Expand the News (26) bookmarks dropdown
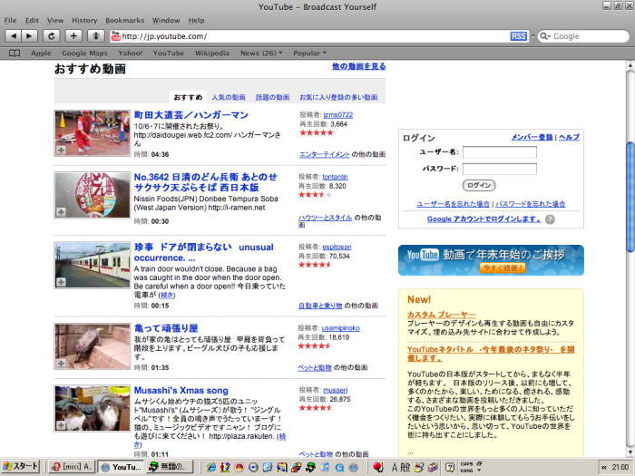 tap(261, 53)
